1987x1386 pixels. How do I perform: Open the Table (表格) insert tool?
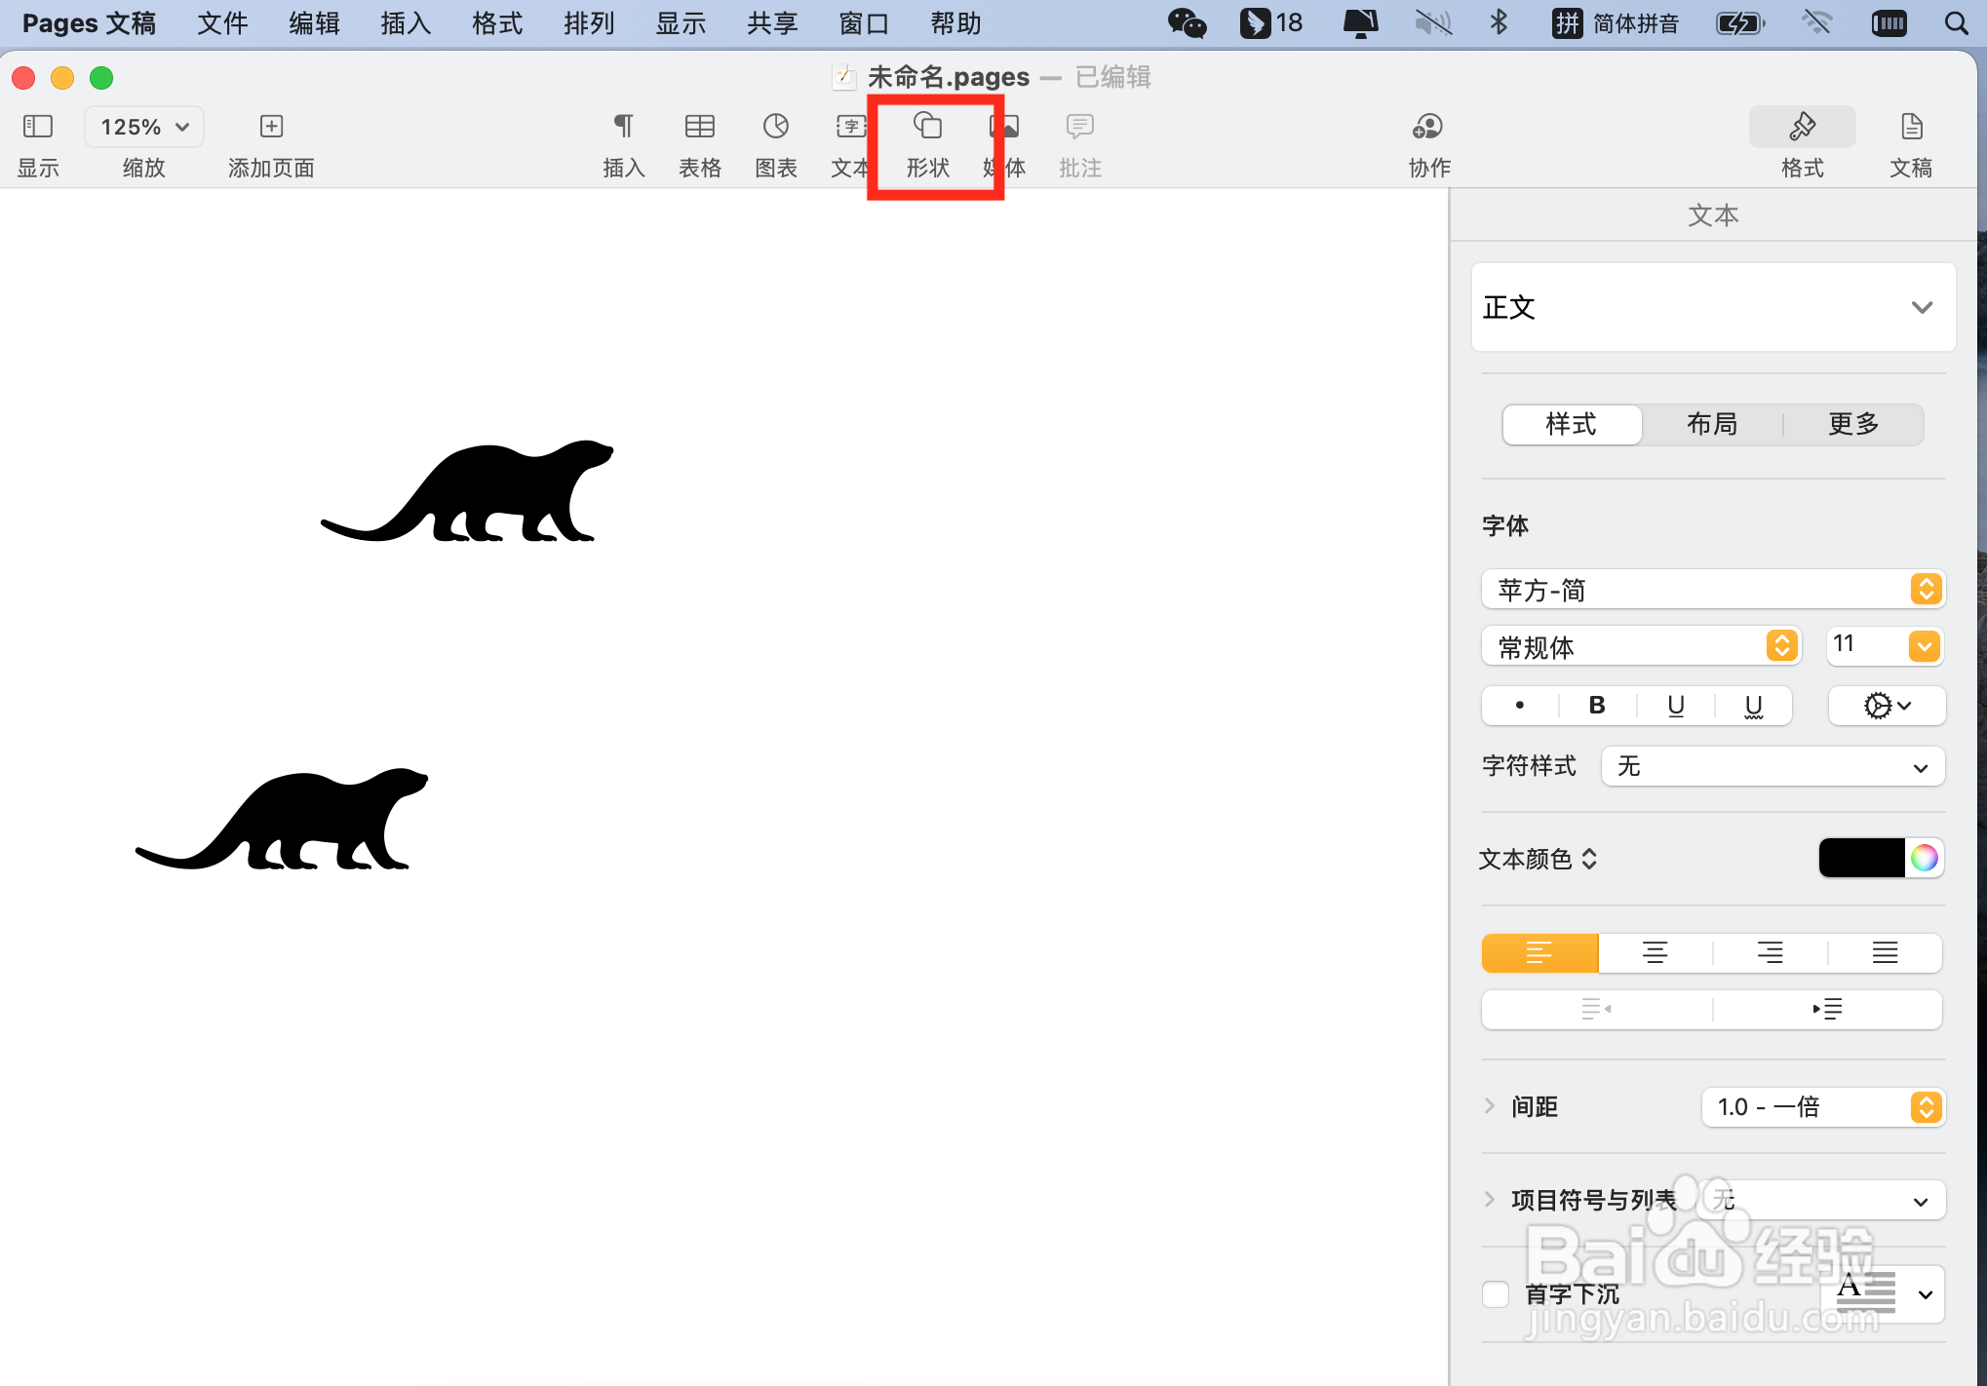click(699, 127)
